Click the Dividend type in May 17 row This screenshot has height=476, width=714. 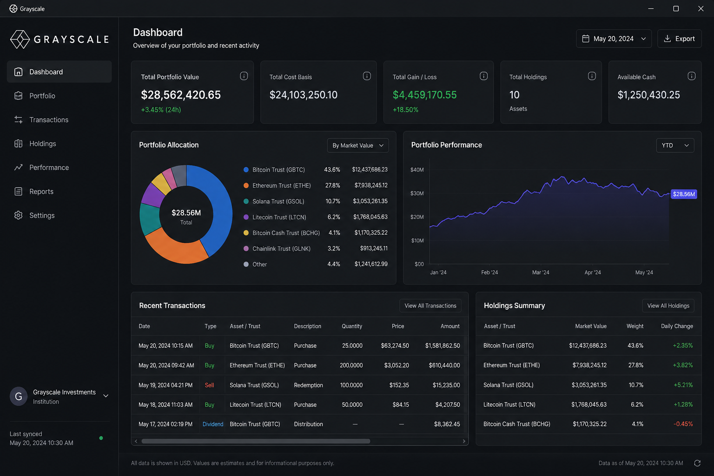click(x=213, y=424)
